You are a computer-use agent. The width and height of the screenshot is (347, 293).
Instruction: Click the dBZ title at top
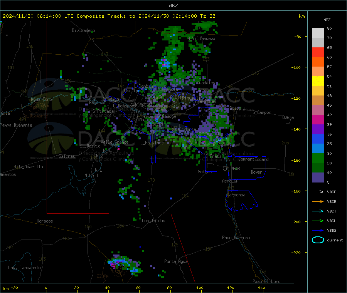tap(173, 6)
